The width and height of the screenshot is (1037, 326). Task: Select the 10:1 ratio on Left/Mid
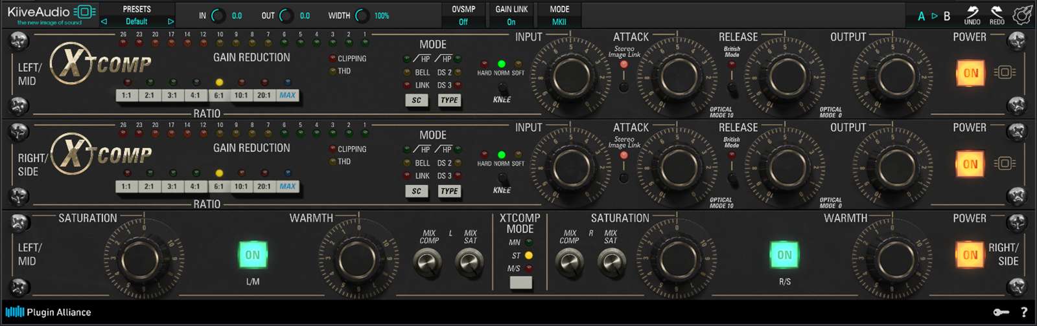point(241,95)
